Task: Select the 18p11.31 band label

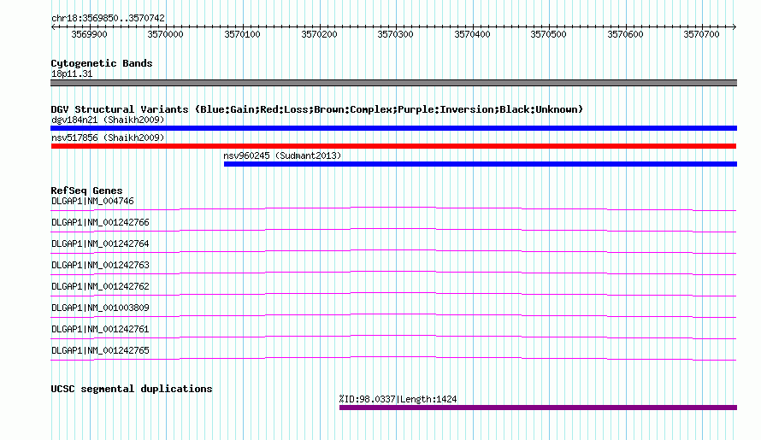Action: coord(72,73)
